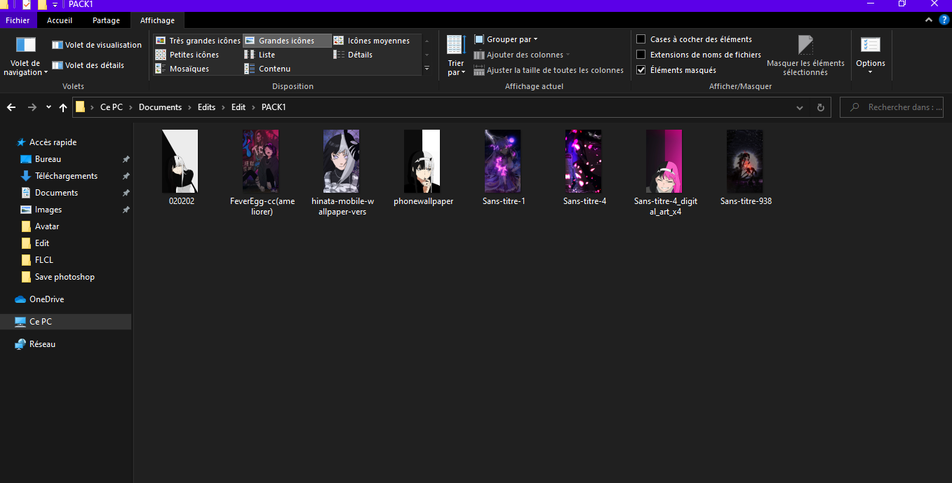Open Réseau in the navigation pane
The height and width of the screenshot is (483, 952).
click(42, 344)
